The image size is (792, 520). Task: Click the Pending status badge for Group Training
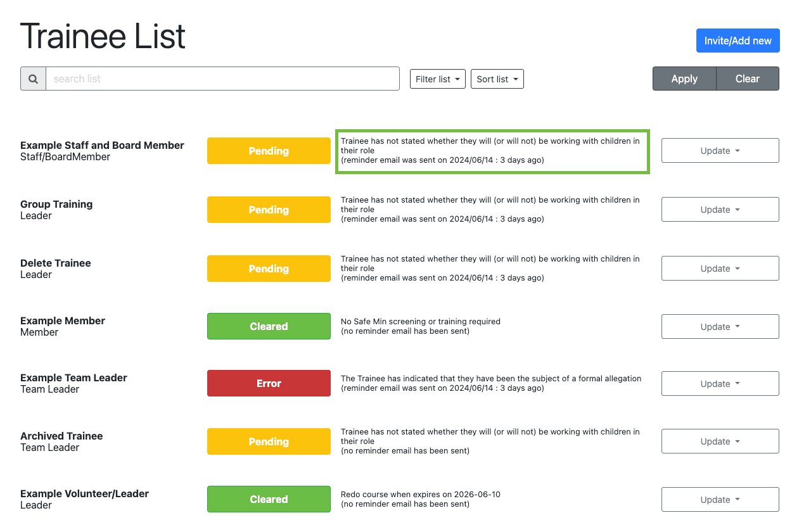[269, 210]
